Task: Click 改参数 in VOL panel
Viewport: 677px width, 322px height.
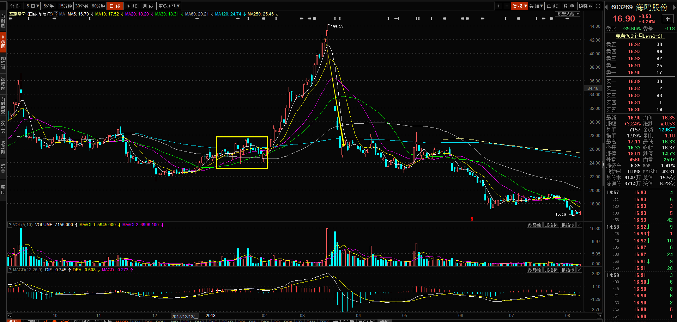Action: 534,225
